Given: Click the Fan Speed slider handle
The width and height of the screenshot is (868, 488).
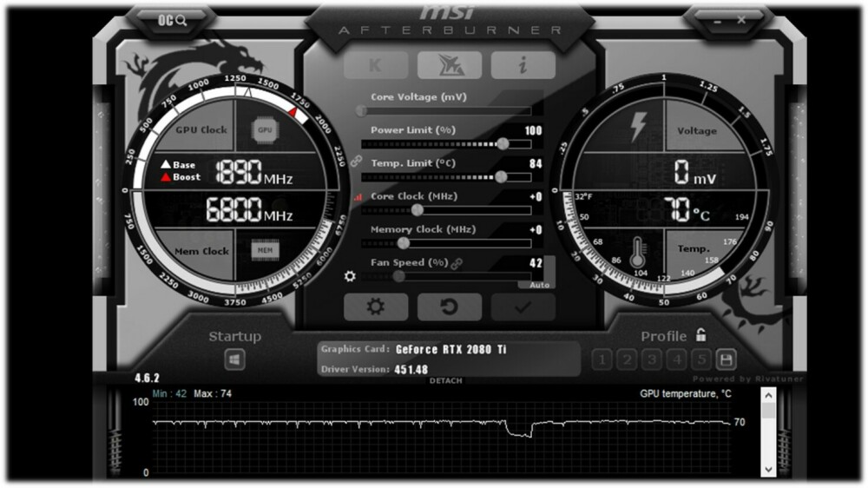Looking at the screenshot, I should click(398, 276).
